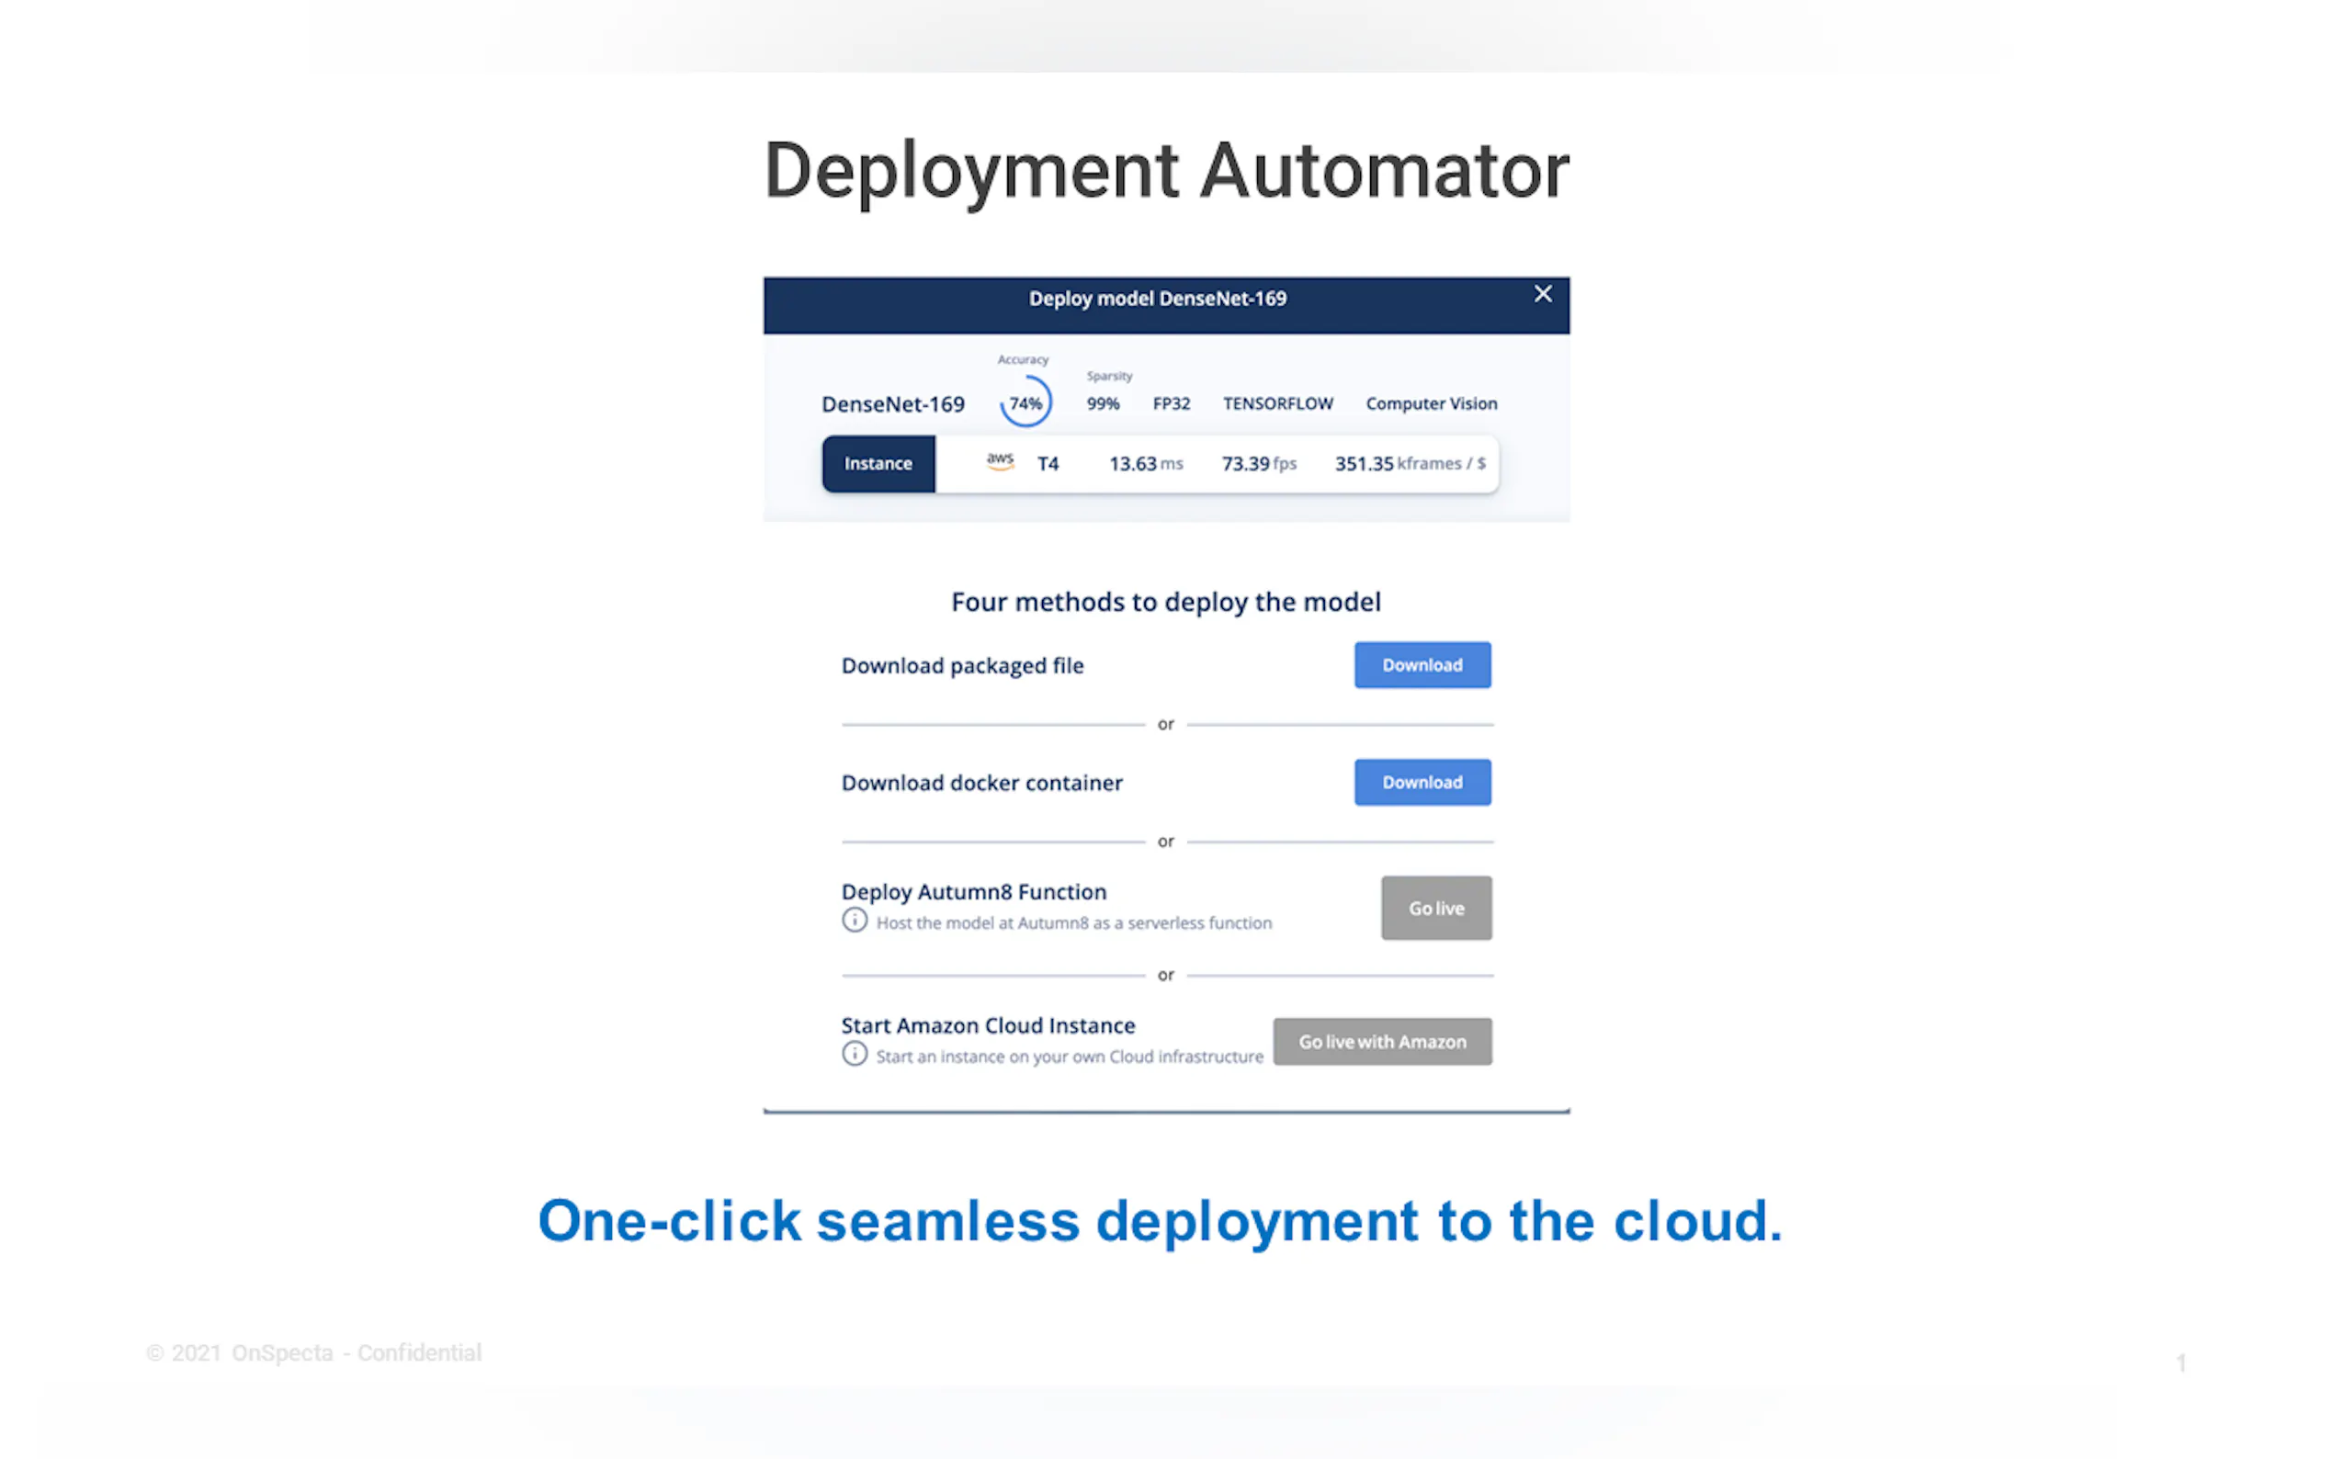2334x1459 pixels.
Task: Download the docker container
Action: coord(1422,783)
